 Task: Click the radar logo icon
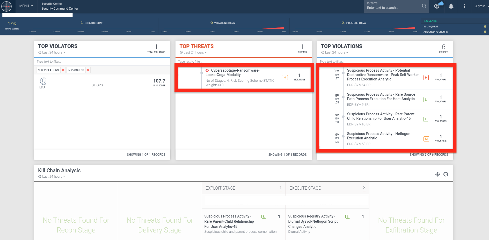6,6
